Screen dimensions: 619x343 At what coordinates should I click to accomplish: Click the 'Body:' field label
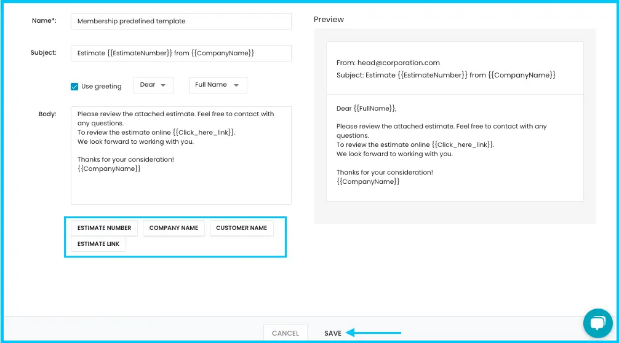click(47, 114)
